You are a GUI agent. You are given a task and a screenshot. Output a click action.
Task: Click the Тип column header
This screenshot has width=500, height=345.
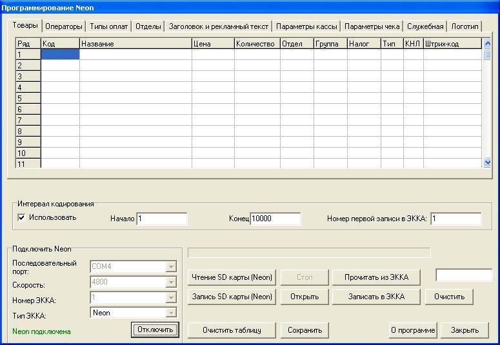pyautogui.click(x=392, y=43)
